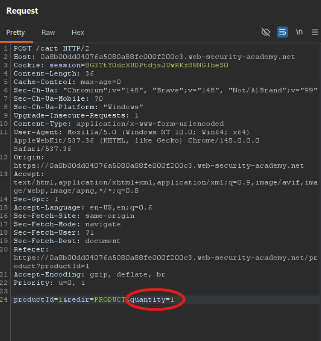Click the POST /cart HTTP/2 line

(52, 48)
